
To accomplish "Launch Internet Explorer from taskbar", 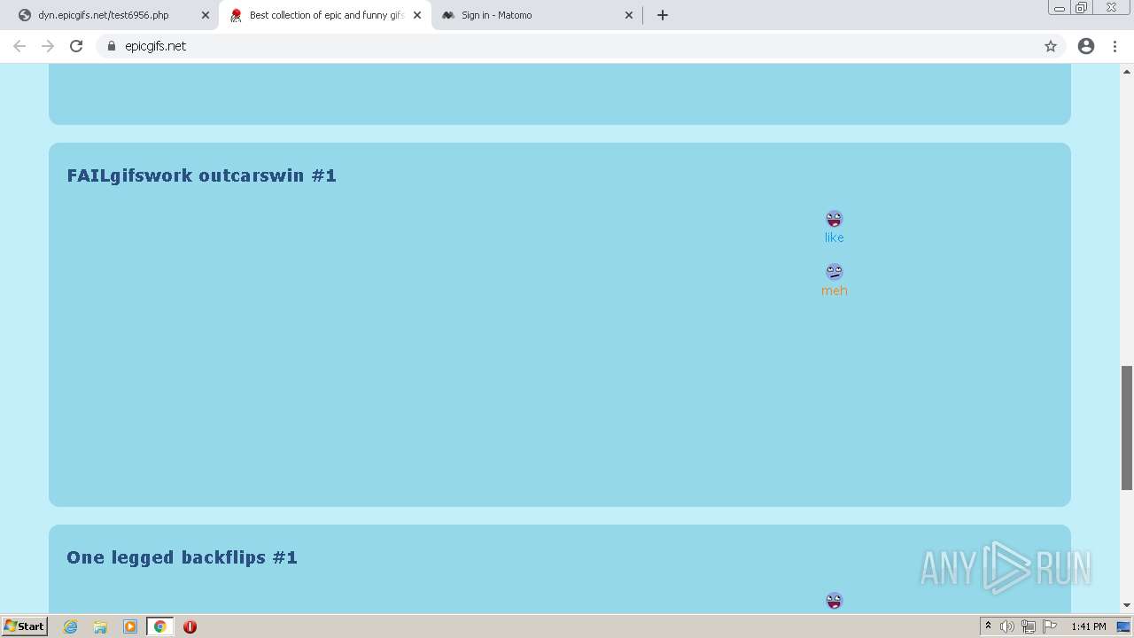I will click(71, 626).
